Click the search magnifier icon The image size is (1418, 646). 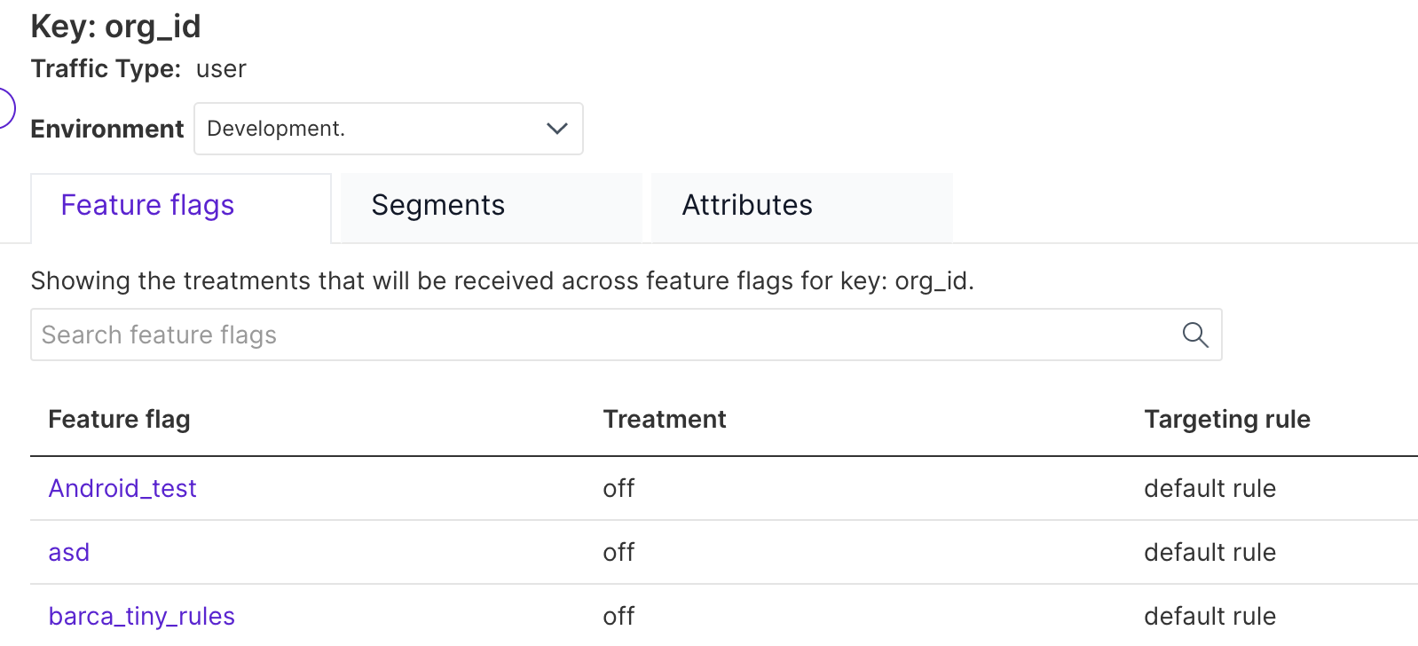[1195, 335]
